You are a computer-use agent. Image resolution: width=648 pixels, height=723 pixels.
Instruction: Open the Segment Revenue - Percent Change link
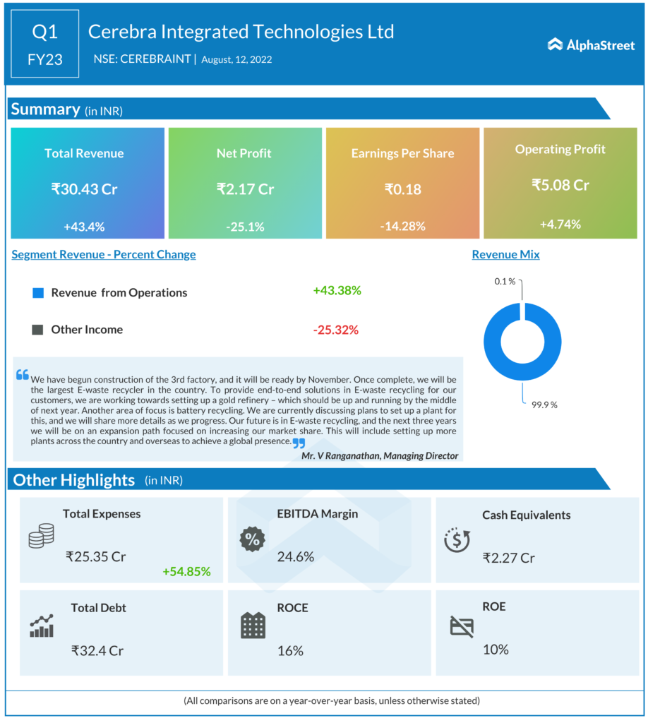(104, 255)
